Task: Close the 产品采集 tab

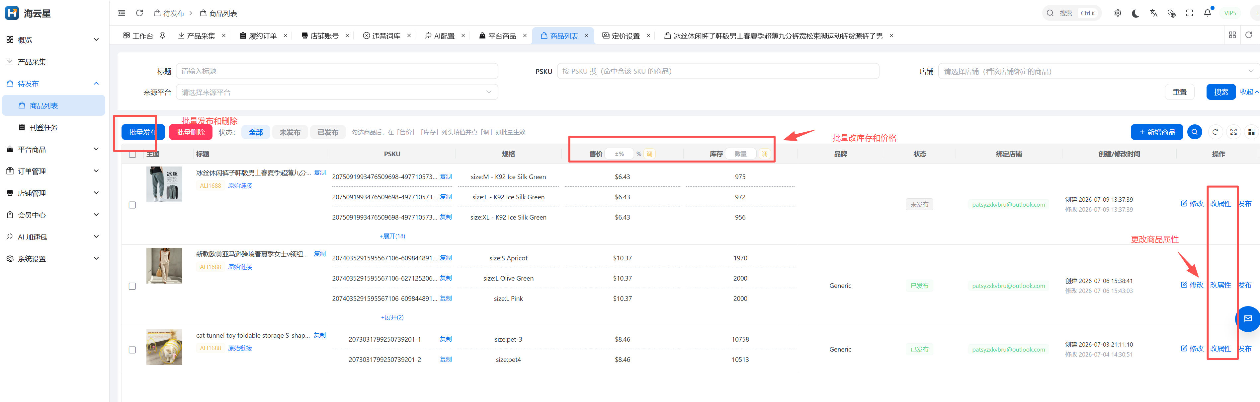Action: click(224, 36)
